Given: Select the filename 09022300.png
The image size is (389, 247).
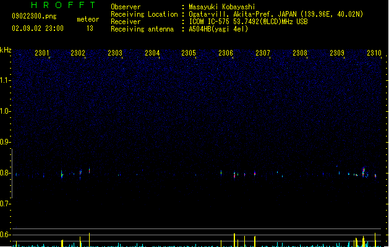Looking at the screenshot, I should pos(34,16).
